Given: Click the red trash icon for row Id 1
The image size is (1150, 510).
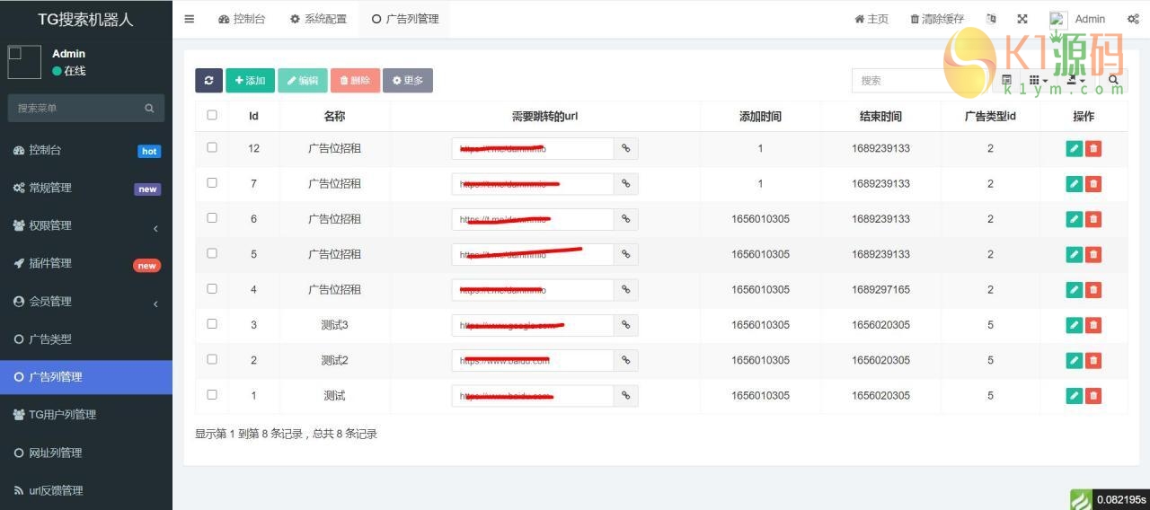Looking at the screenshot, I should (1093, 395).
